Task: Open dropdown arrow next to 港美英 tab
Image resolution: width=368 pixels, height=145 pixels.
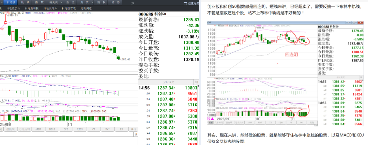Action: [61, 3]
